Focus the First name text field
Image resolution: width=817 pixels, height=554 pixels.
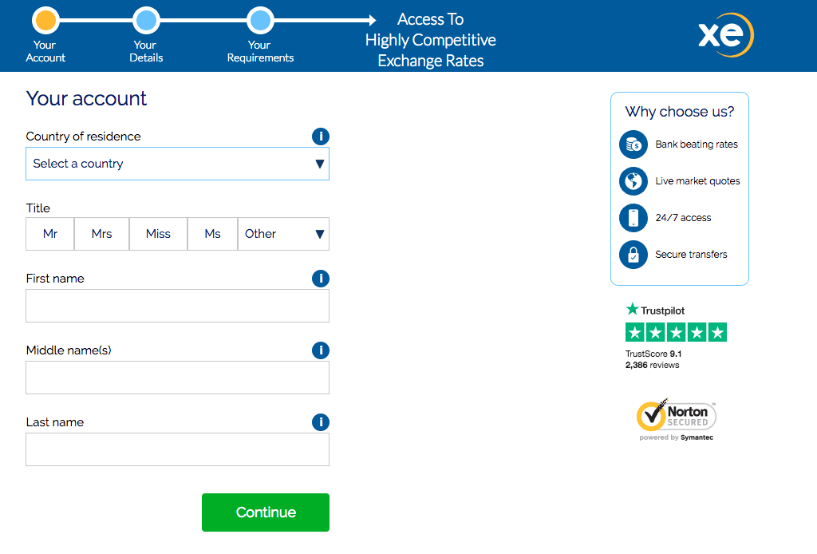pyautogui.click(x=177, y=306)
